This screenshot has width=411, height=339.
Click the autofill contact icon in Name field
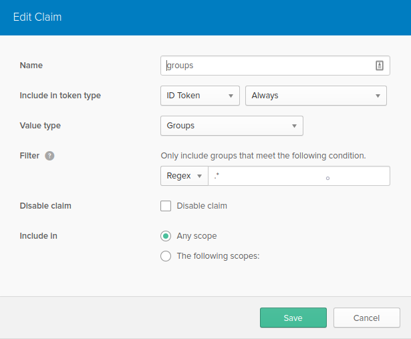[x=379, y=66]
